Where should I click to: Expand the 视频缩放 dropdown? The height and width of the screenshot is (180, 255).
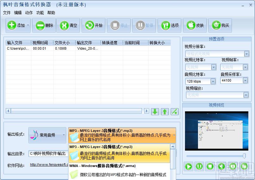(246, 95)
